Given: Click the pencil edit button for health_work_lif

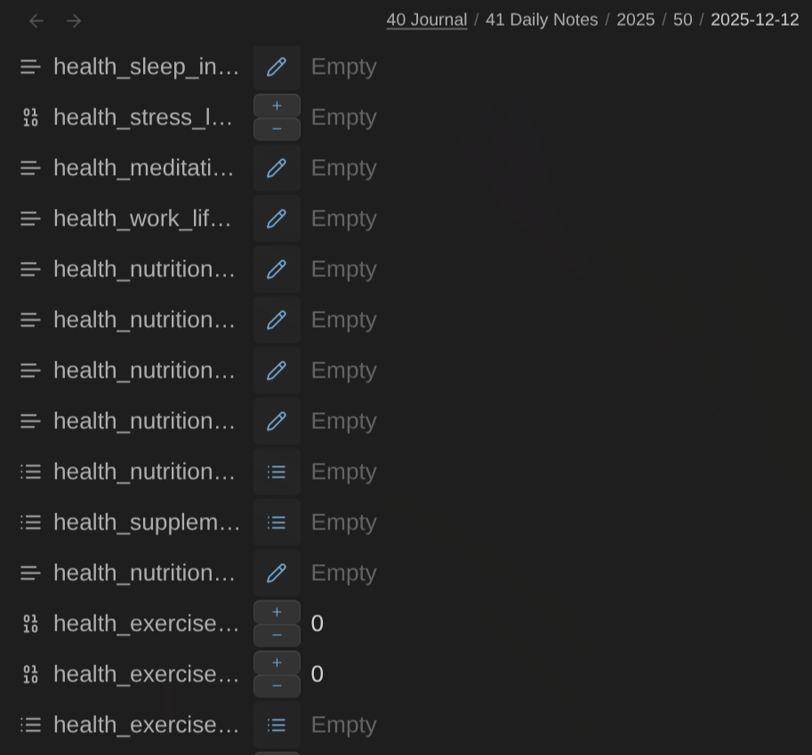Looking at the screenshot, I should 277,219.
